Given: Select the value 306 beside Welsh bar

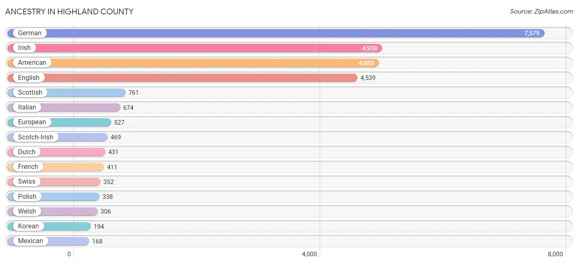Looking at the screenshot, I should pos(106,212).
